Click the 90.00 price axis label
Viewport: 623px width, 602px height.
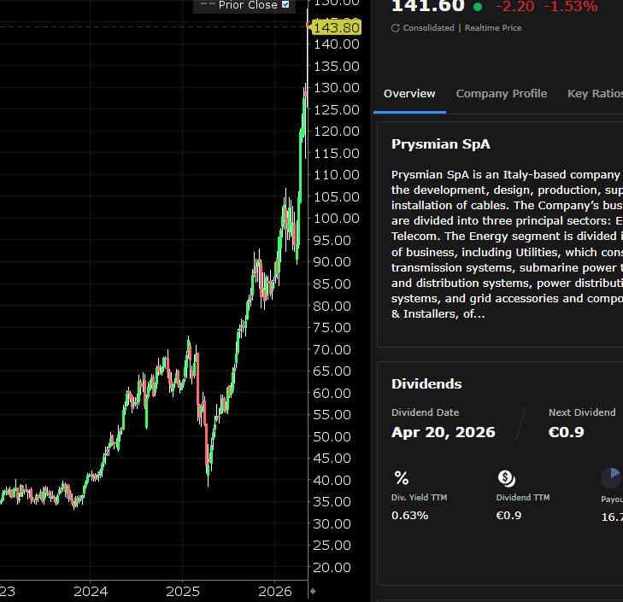click(332, 262)
